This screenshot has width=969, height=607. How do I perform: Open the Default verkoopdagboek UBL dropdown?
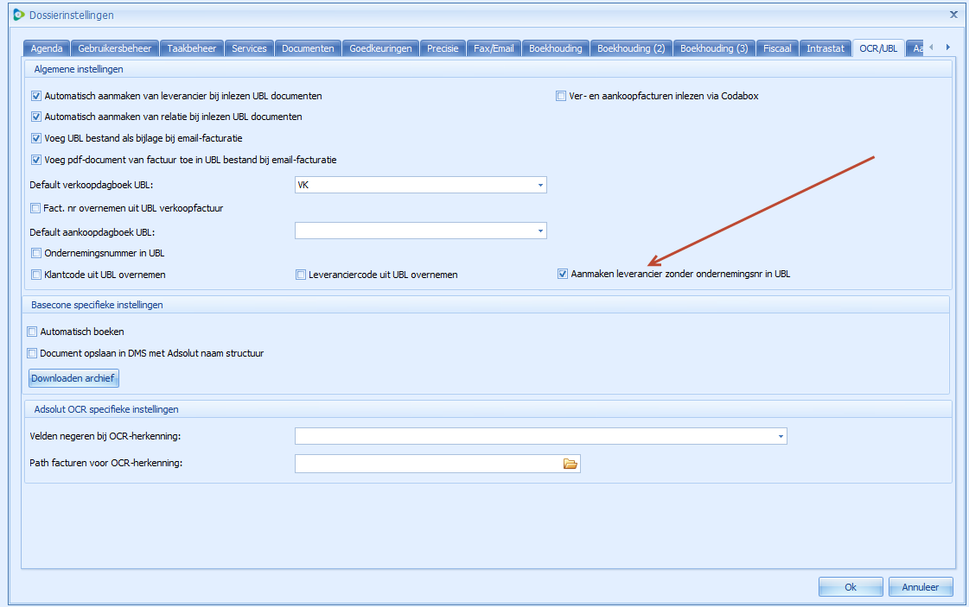(x=540, y=185)
